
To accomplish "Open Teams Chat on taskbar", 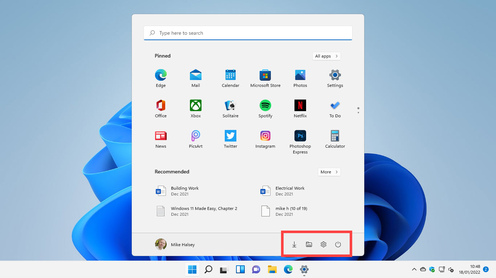I will 256,269.
